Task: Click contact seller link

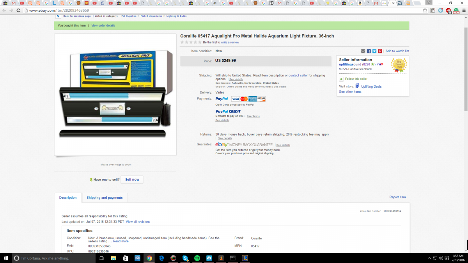Action: tap(298, 75)
